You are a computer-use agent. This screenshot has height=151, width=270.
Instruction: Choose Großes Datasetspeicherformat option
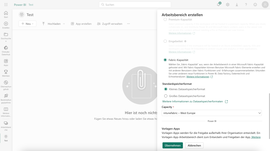point(166,96)
